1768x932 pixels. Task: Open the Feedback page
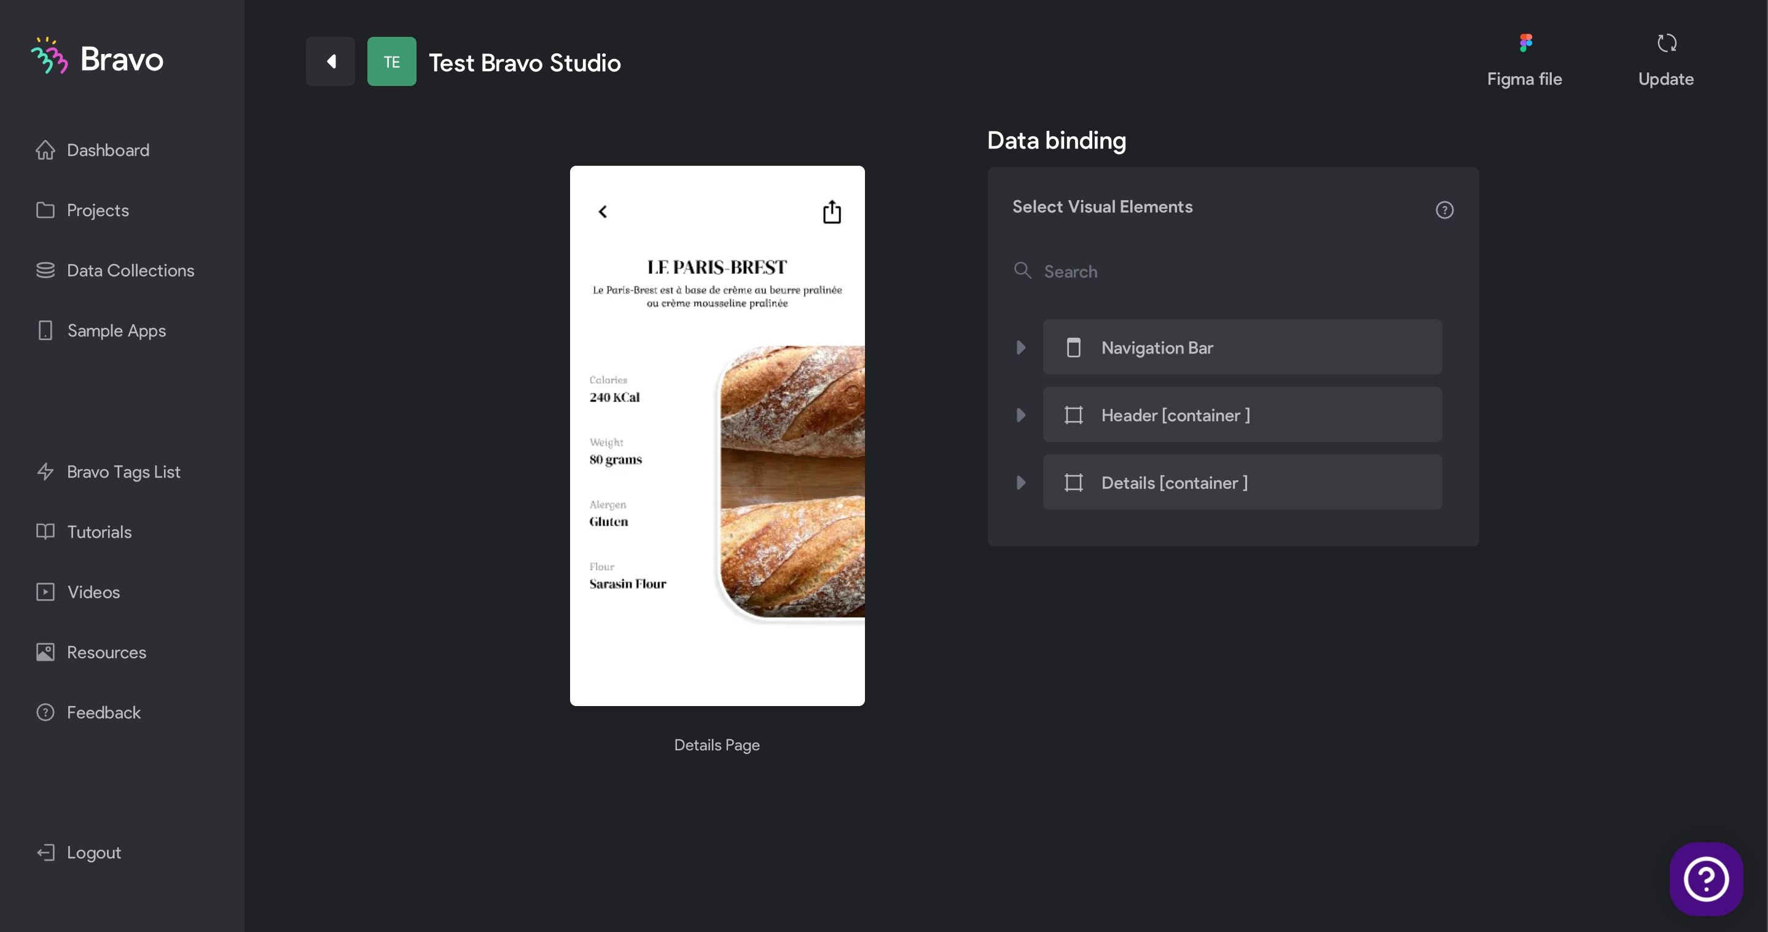click(x=88, y=713)
